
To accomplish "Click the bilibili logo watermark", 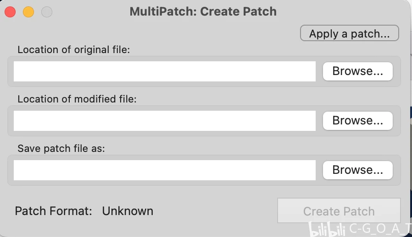I will (328, 228).
